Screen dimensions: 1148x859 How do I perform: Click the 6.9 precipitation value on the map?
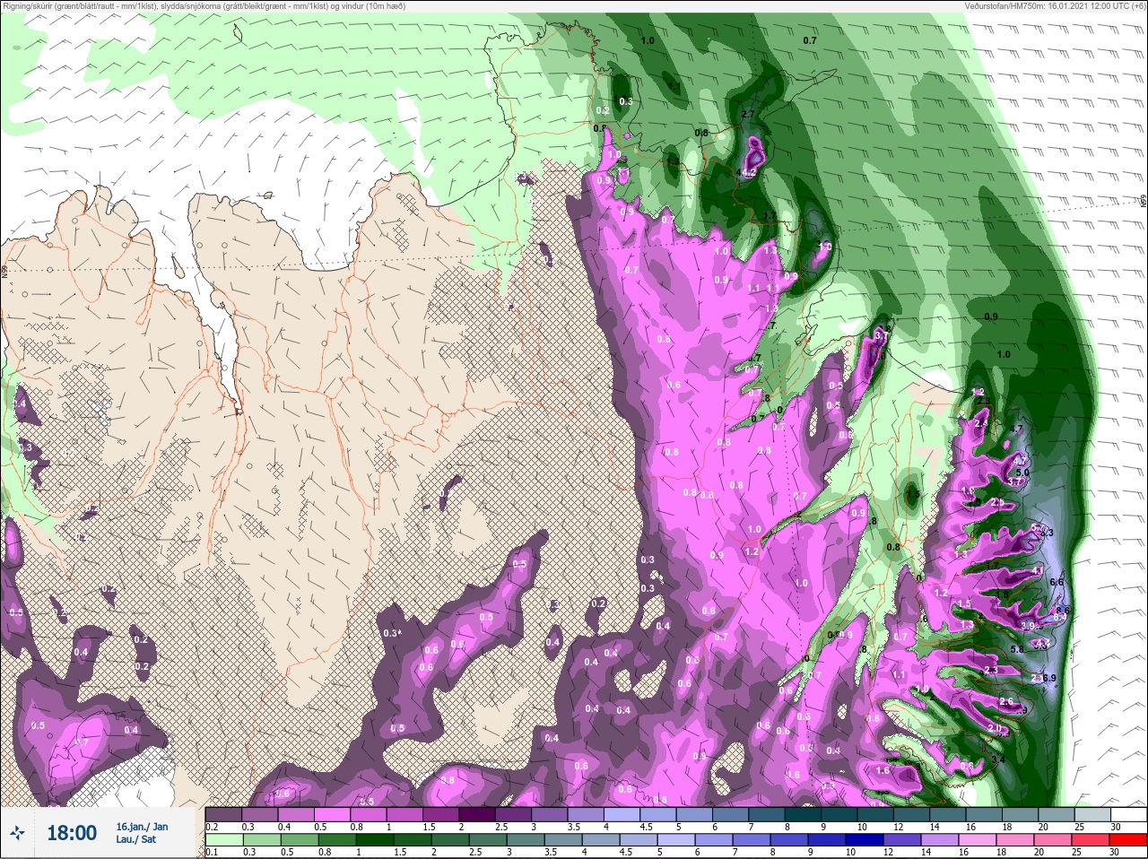coord(1049,678)
